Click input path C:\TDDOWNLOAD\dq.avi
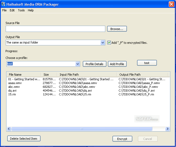176x147 pixels. click(75, 91)
